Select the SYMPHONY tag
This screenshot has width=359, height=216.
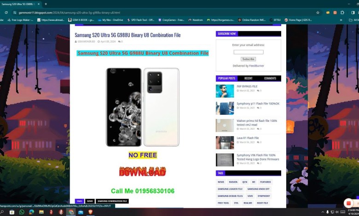click(x=264, y=196)
